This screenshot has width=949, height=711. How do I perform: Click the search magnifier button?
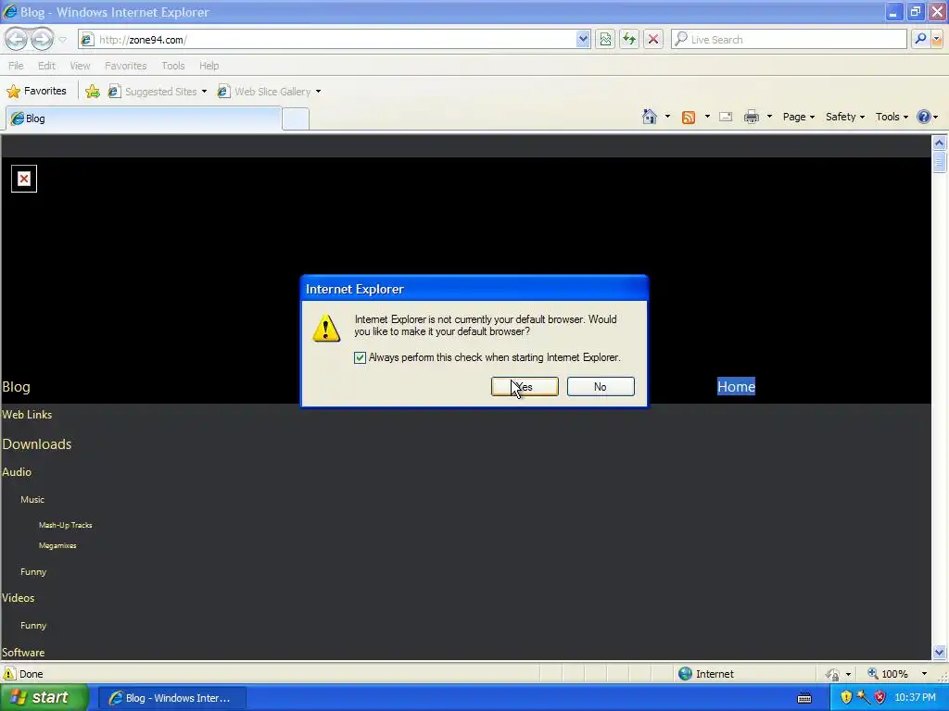pyautogui.click(x=920, y=39)
